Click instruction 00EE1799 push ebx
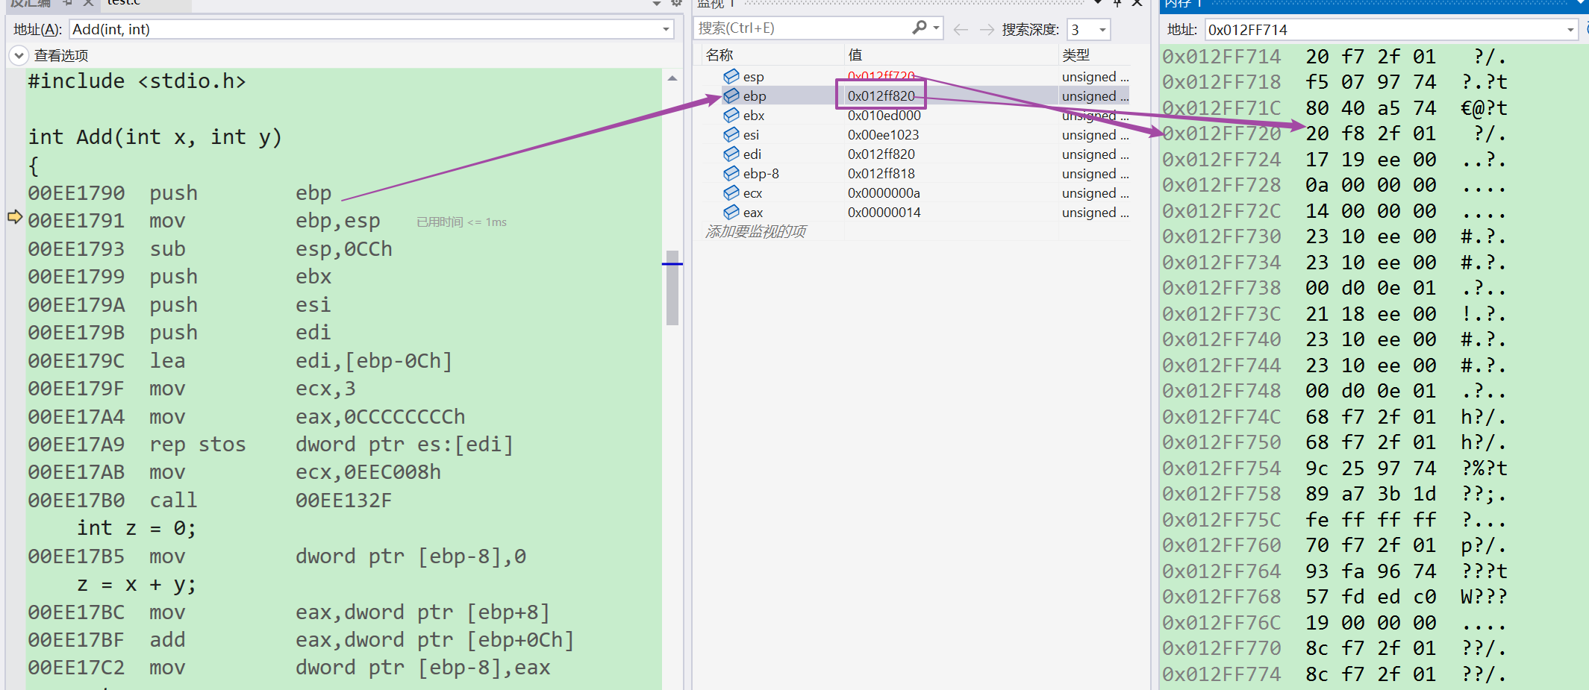 click(x=179, y=276)
